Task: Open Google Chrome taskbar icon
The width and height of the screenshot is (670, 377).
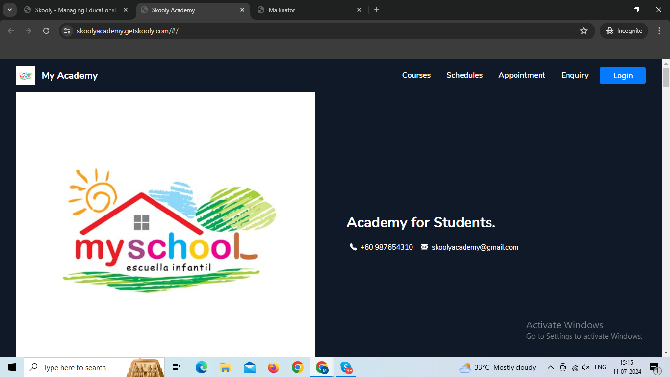Action: [298, 367]
